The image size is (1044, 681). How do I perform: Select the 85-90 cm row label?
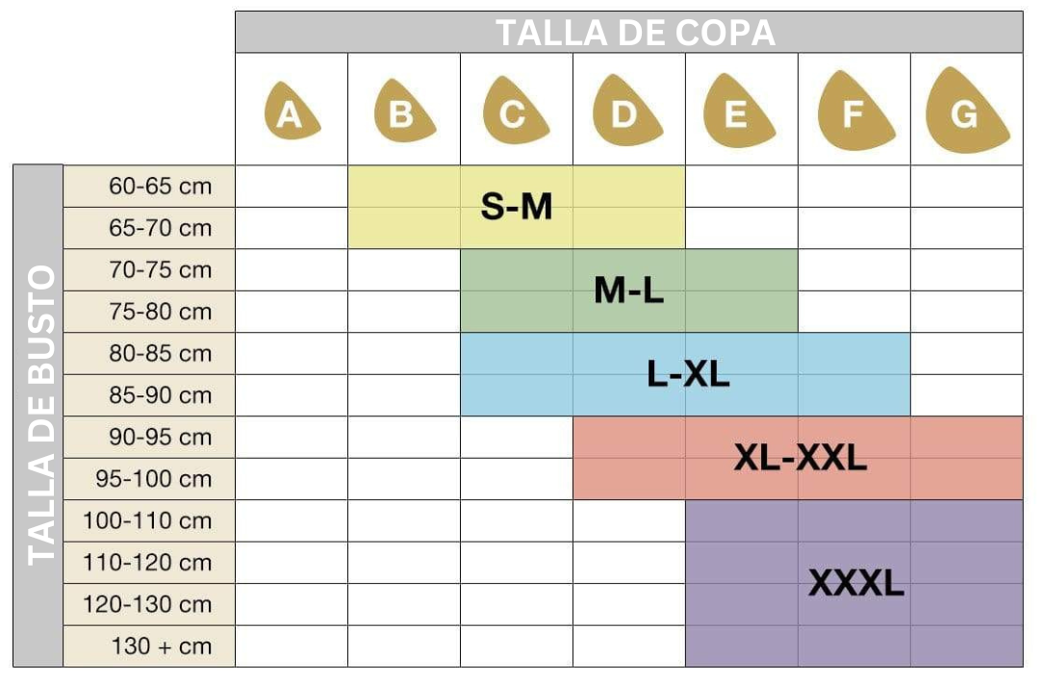[160, 395]
